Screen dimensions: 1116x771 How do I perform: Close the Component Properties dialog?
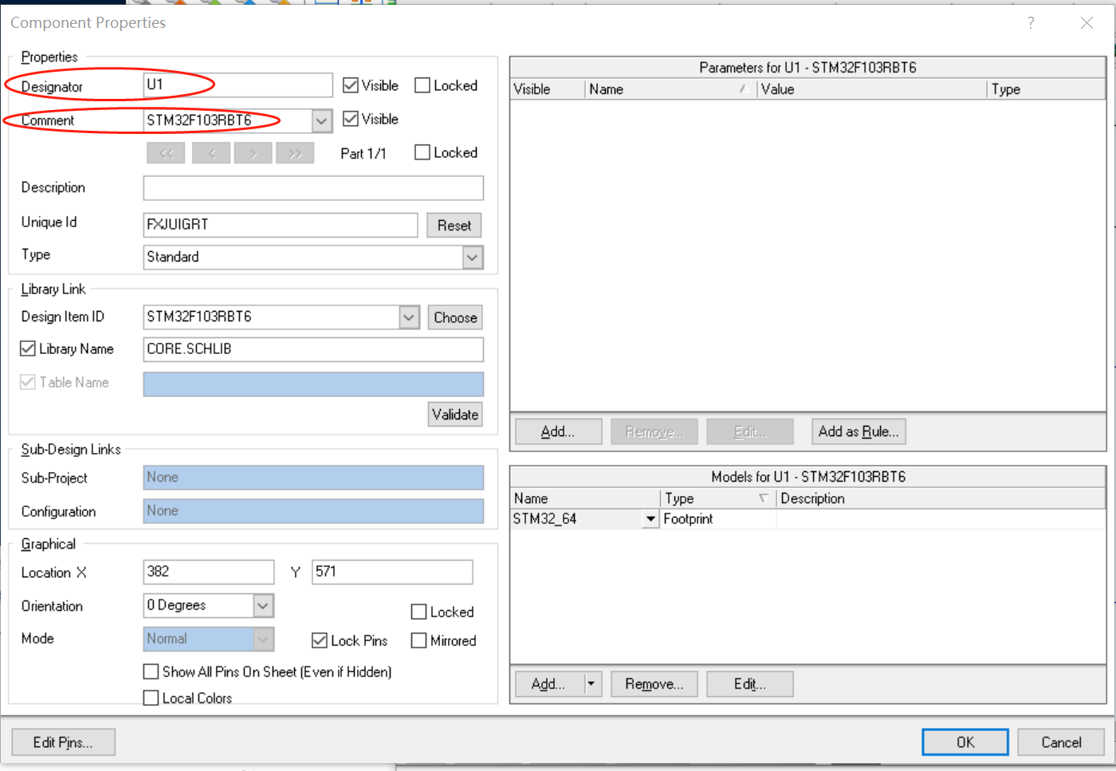pos(1087,23)
